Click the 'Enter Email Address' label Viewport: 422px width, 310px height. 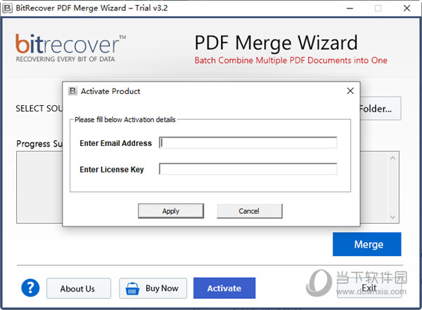point(116,143)
